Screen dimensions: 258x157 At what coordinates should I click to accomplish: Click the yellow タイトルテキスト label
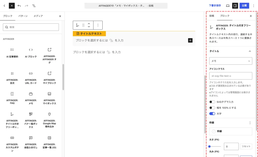(x=89, y=34)
